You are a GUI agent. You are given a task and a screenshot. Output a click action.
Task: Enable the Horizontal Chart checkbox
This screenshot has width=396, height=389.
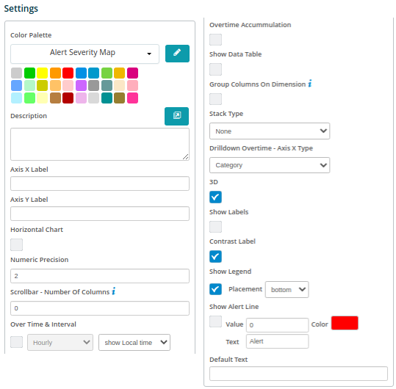coord(16,244)
